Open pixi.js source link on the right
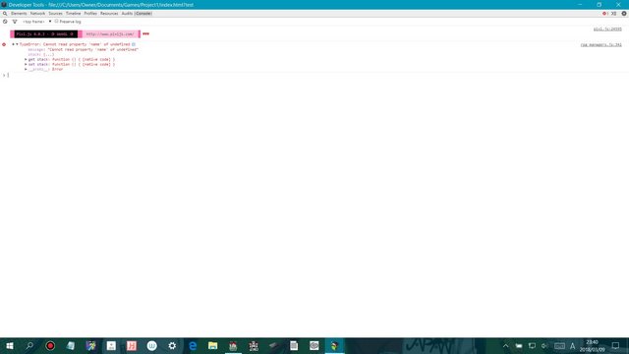This screenshot has width=629, height=354. point(607,29)
